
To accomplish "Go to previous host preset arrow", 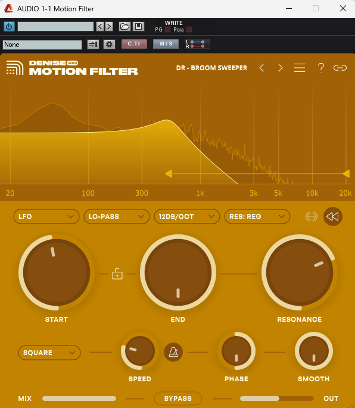I will coord(100,27).
